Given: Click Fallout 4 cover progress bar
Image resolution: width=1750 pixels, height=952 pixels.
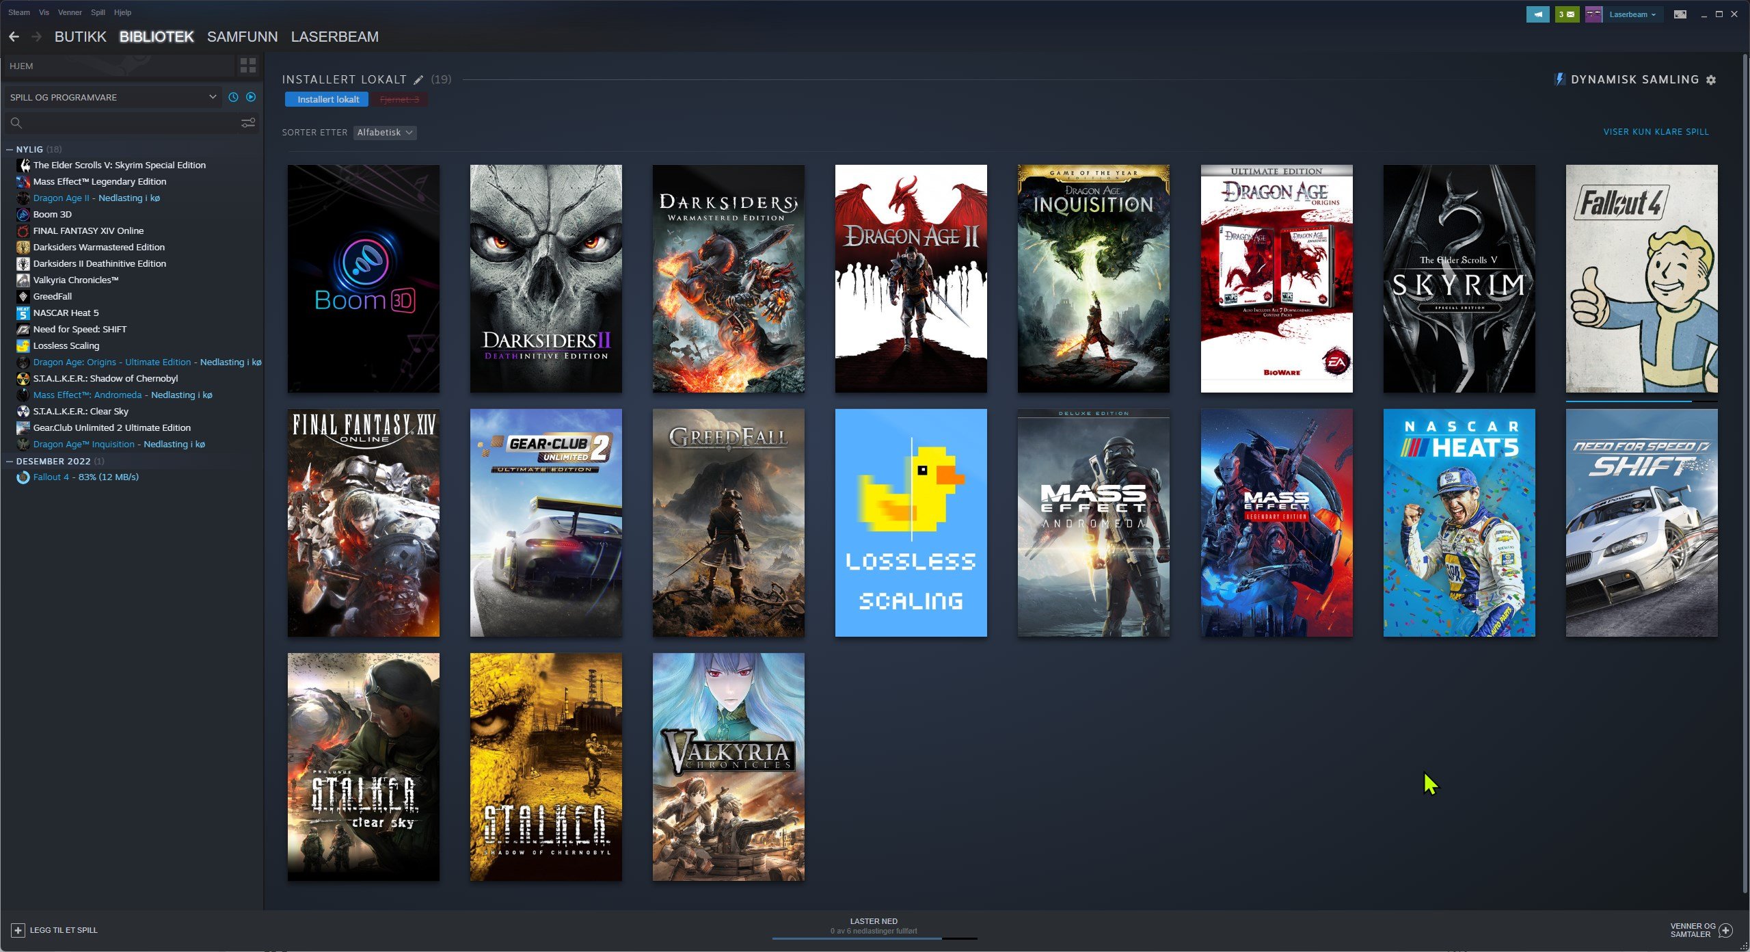Looking at the screenshot, I should [1641, 401].
